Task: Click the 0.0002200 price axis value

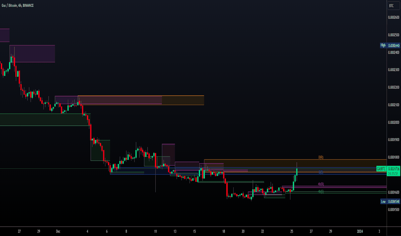Action: 394,87
